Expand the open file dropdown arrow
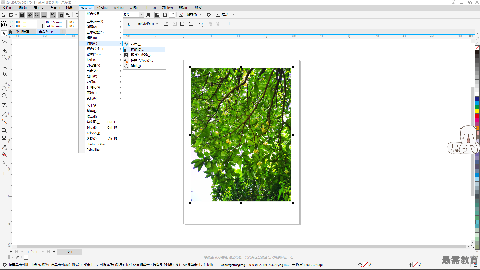This screenshot has height=270, width=480. (x=16, y=15)
